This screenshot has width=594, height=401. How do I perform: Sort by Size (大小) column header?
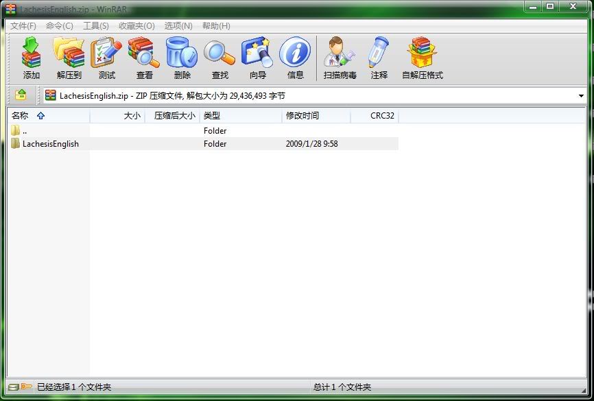(x=117, y=115)
